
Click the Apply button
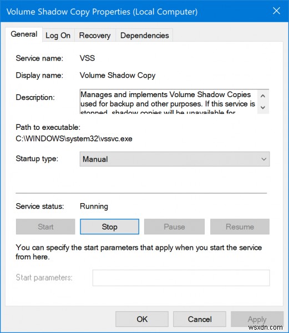pyautogui.click(x=257, y=319)
